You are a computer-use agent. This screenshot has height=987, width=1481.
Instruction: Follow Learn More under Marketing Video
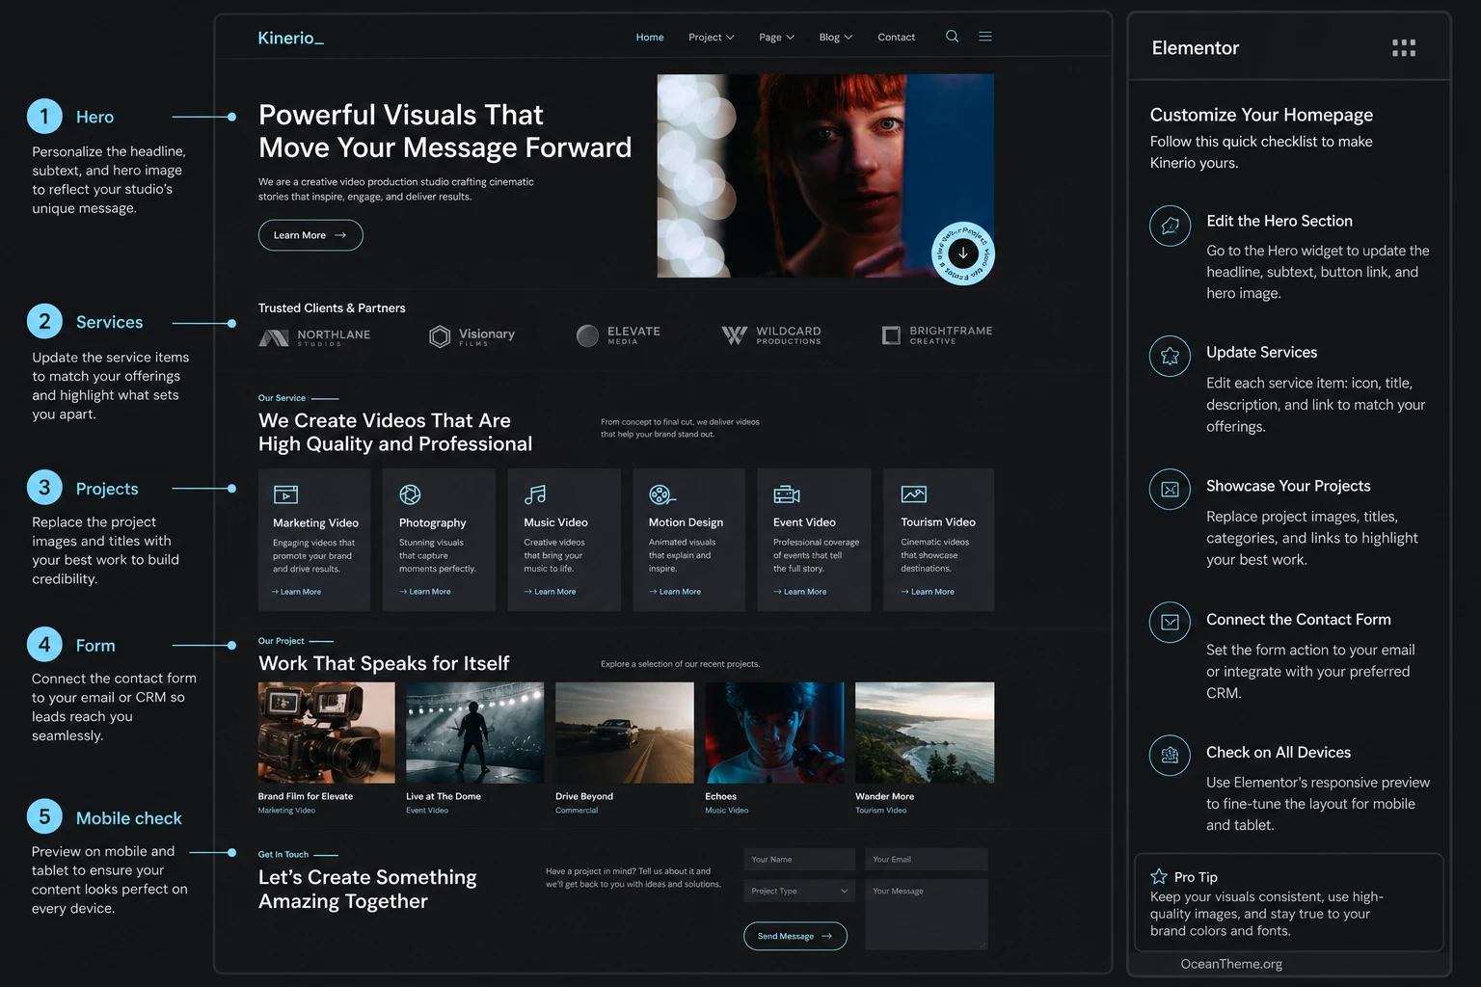tap(297, 592)
